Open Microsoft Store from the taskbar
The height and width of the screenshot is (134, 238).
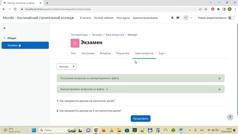point(127,130)
